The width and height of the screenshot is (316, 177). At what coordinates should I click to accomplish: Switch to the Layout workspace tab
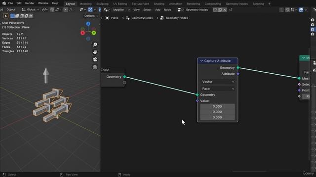pos(70,4)
